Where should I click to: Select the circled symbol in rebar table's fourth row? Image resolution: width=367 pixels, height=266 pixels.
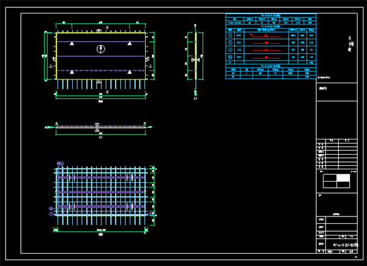[230, 57]
